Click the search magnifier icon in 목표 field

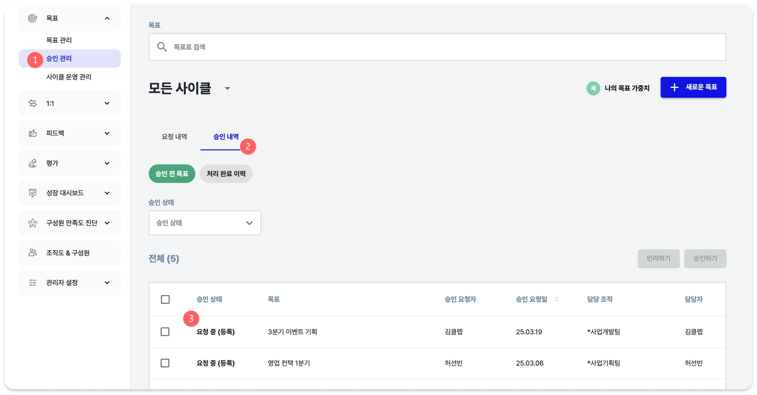162,47
